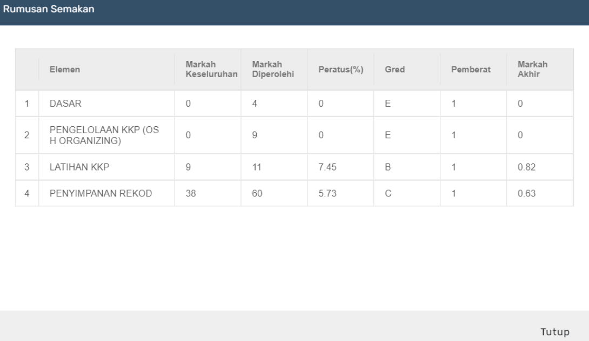Click the Markah Keseluruhan column header

(x=211, y=70)
